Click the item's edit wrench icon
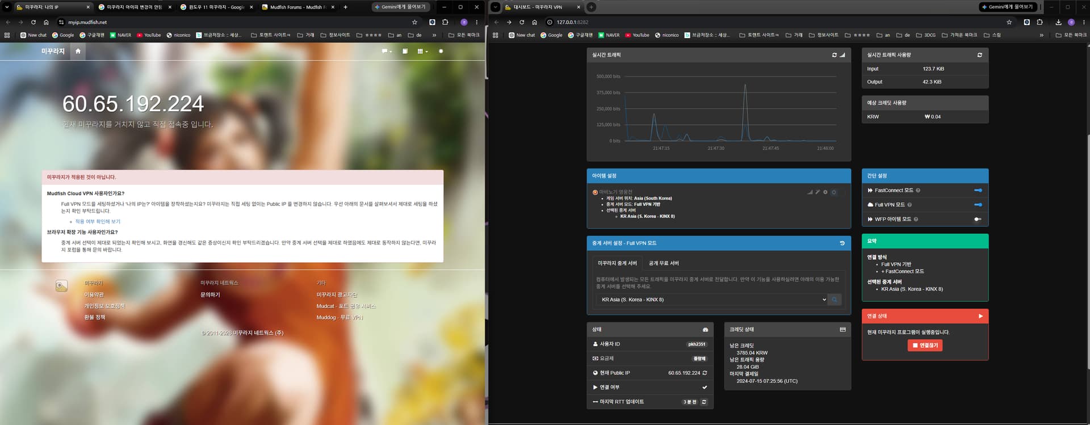This screenshot has width=1090, height=425. [x=817, y=192]
